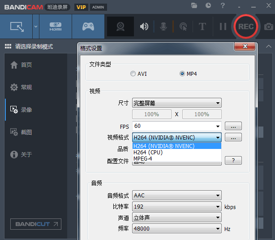Toggle microphone icon in toolbar
Viewport: 275px width, 240px height.
pyautogui.click(x=163, y=27)
